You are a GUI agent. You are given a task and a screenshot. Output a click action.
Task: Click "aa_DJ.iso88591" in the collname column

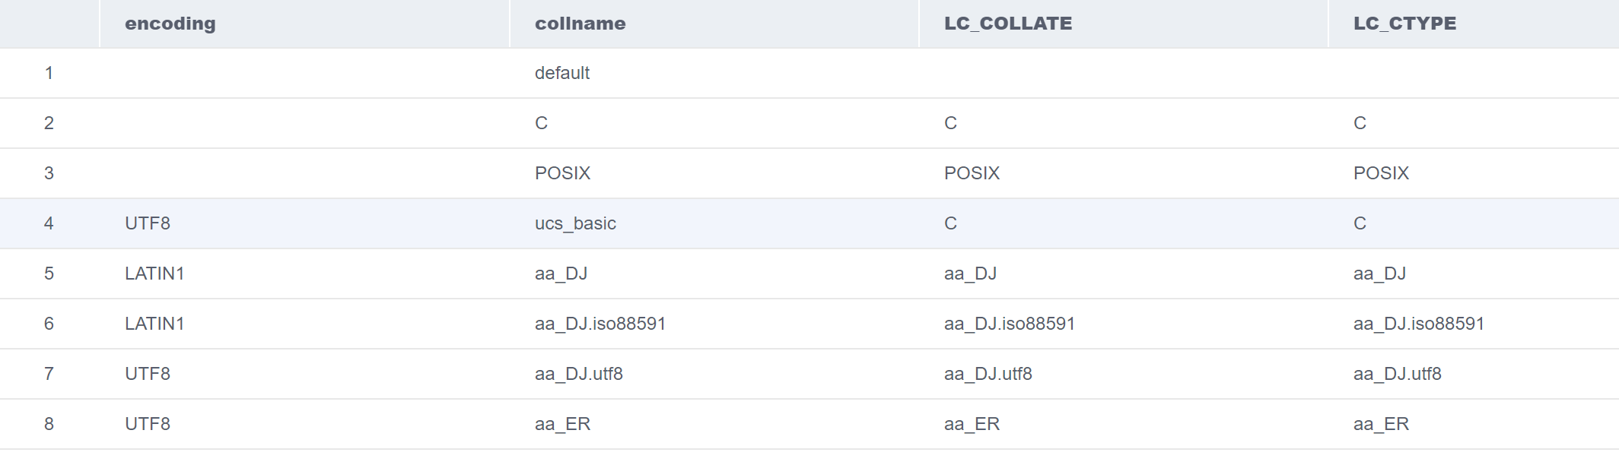pos(600,324)
